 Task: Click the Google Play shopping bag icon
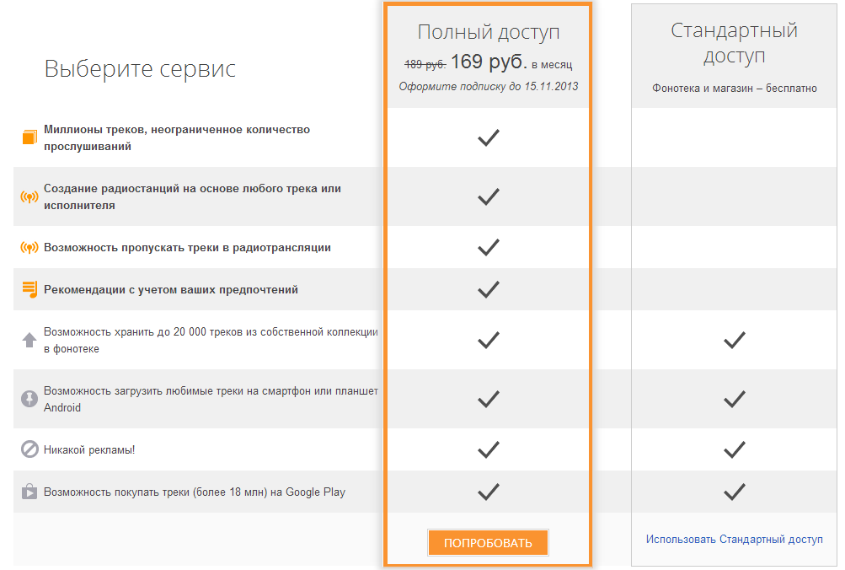(x=29, y=492)
